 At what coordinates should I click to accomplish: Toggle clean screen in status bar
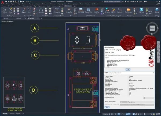click(x=157, y=114)
